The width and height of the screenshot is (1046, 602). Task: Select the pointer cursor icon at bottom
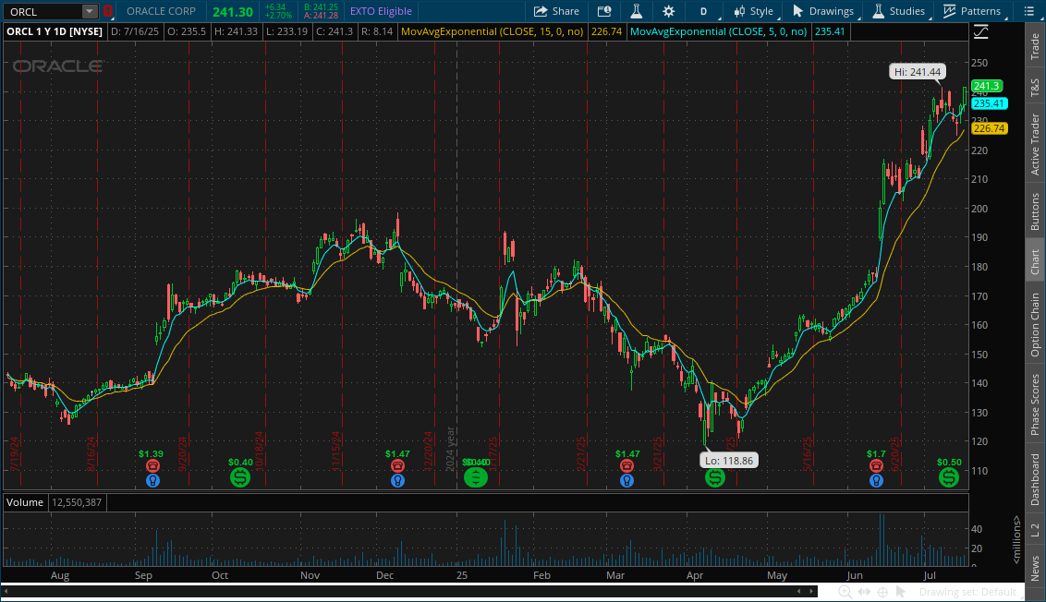click(901, 592)
